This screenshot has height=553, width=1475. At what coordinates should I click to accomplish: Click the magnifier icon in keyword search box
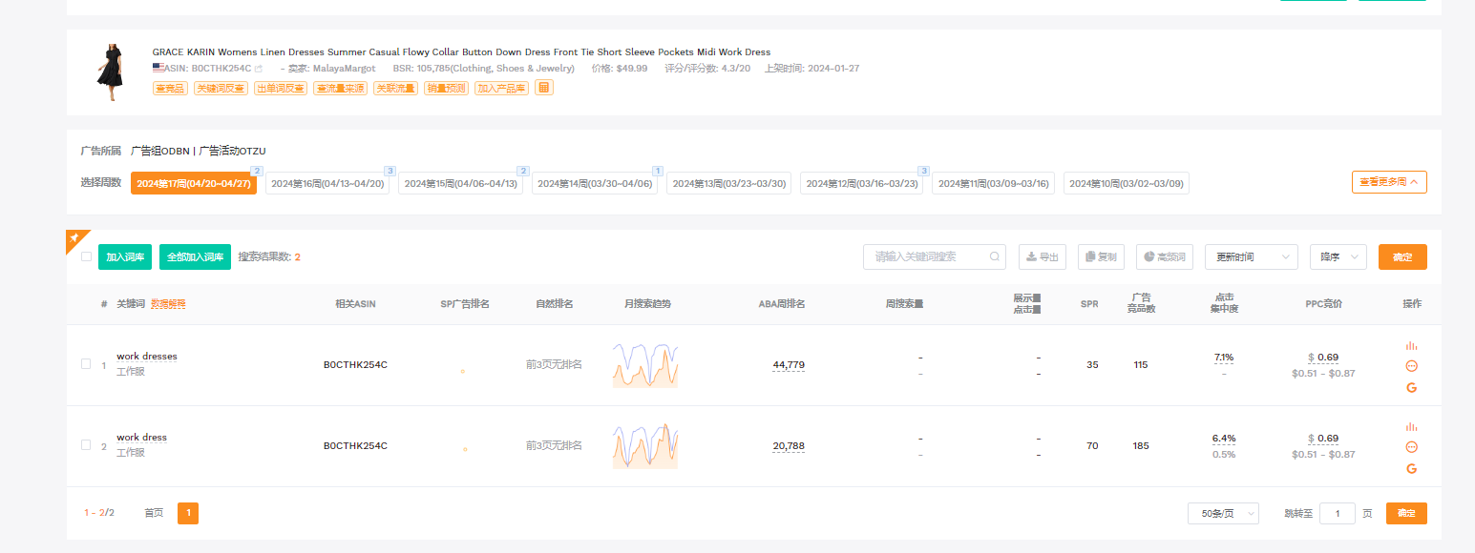(994, 256)
